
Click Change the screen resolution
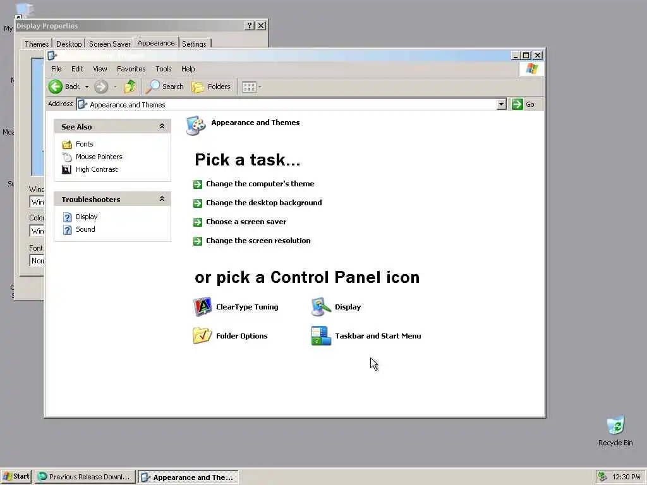258,241
